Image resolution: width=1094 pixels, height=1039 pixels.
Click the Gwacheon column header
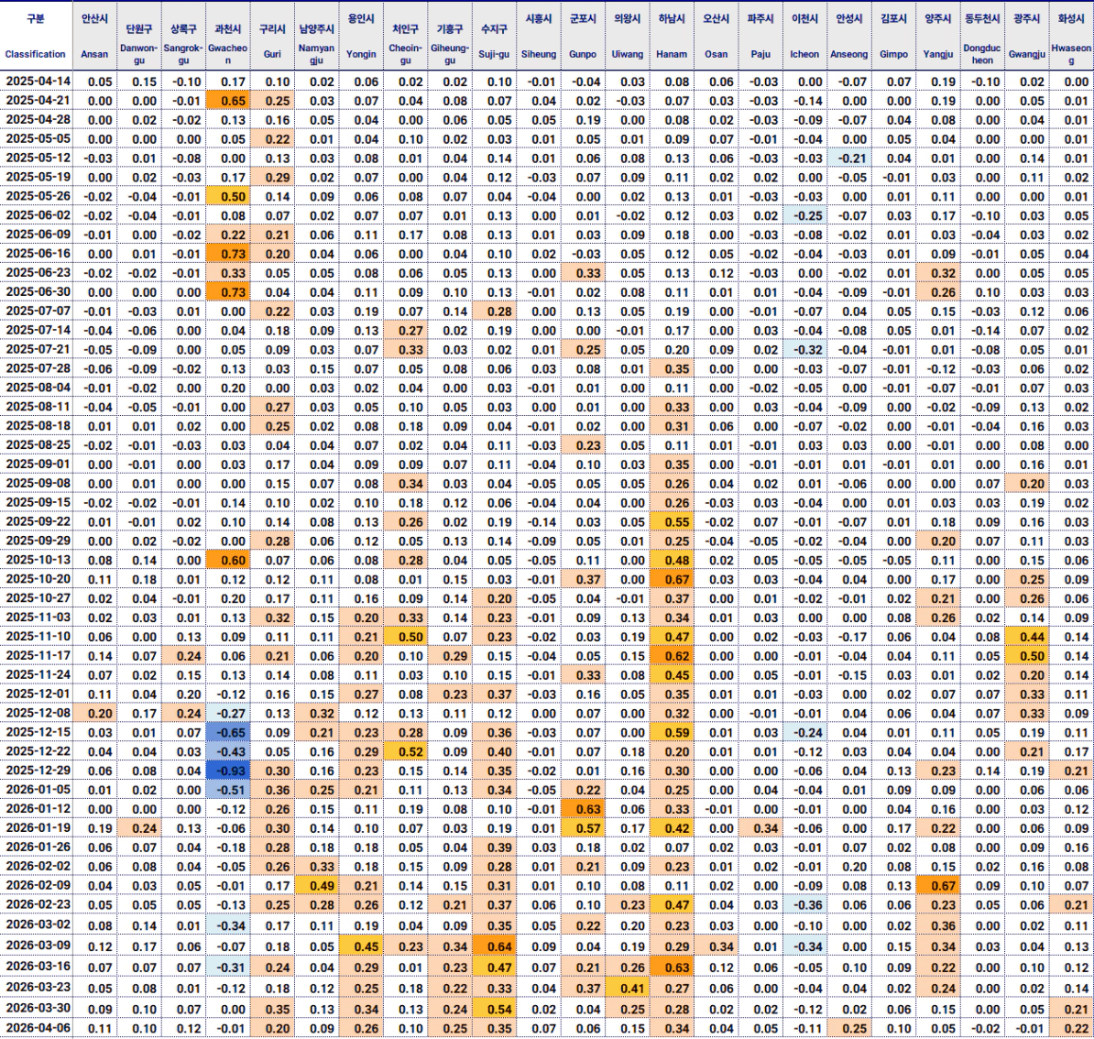point(227,36)
